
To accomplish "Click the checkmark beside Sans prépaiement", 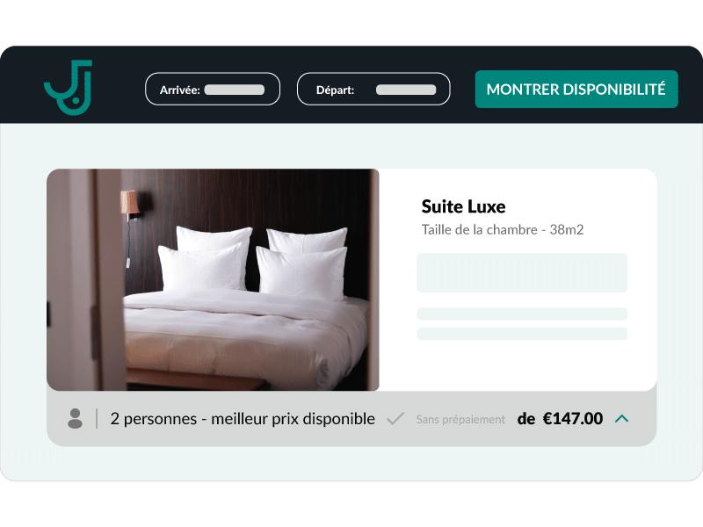I will point(395,419).
